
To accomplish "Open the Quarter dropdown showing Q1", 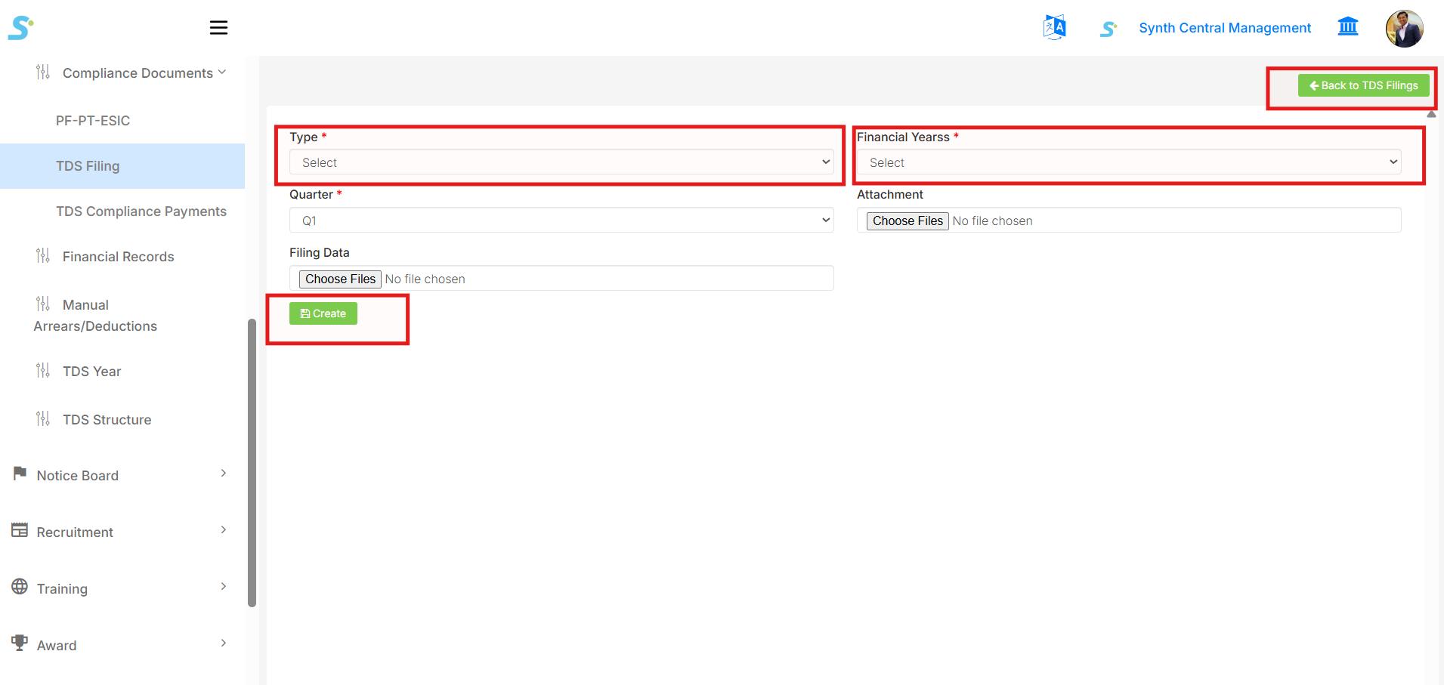I will pyautogui.click(x=562, y=220).
